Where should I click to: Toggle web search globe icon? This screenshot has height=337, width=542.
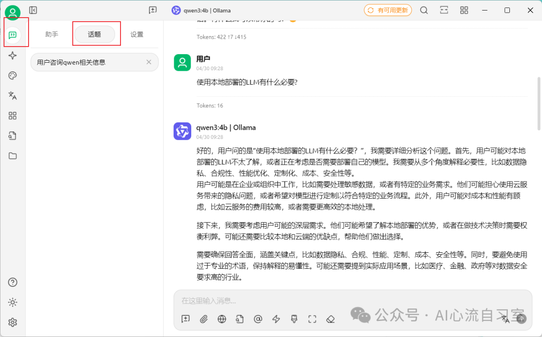pos(222,319)
